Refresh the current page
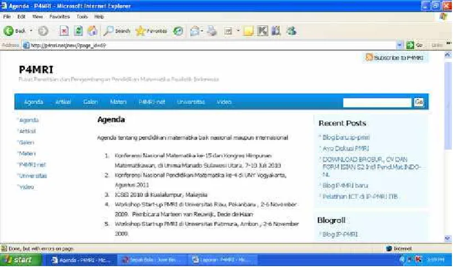Viewport: 453px width, 270px height. 78,31
